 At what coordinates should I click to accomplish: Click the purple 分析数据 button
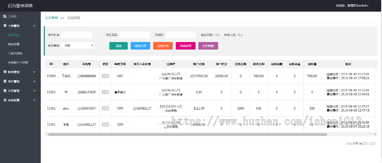pos(208,46)
